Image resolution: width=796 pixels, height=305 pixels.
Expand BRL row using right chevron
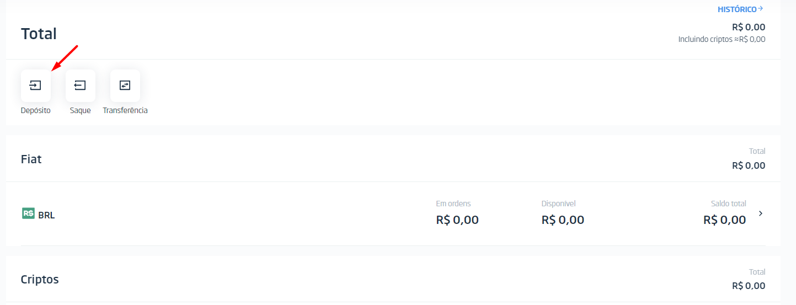(761, 213)
